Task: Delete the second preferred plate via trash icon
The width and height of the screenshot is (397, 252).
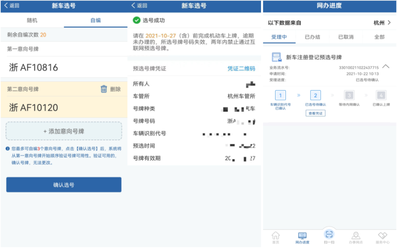Action: [x=104, y=89]
